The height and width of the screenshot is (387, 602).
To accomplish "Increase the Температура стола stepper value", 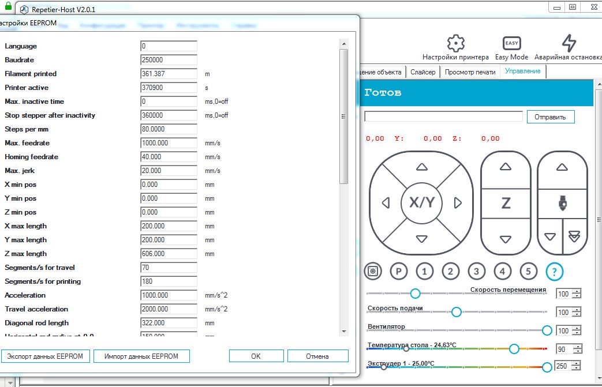I will click(x=576, y=347).
